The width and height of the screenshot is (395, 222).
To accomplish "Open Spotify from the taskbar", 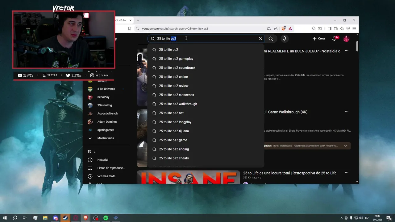I will click(x=106, y=218).
